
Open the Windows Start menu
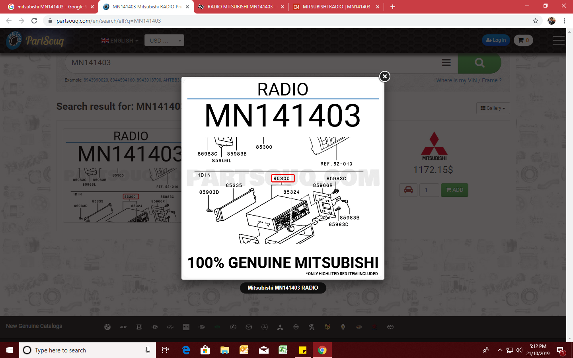coord(10,350)
